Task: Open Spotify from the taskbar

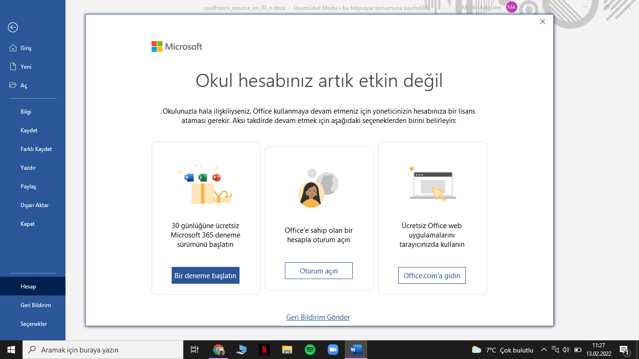Action: (x=310, y=350)
